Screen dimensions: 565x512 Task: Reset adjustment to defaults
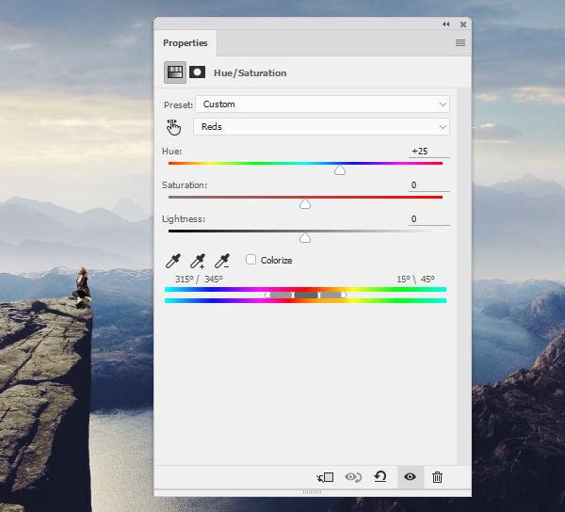380,477
